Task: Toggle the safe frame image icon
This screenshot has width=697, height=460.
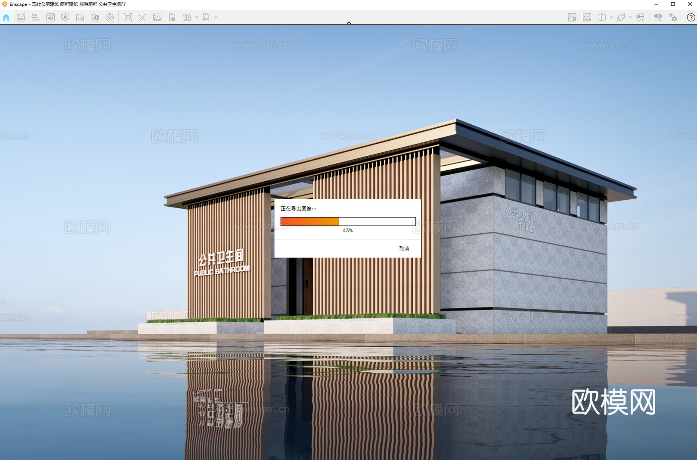Action: click(x=587, y=17)
